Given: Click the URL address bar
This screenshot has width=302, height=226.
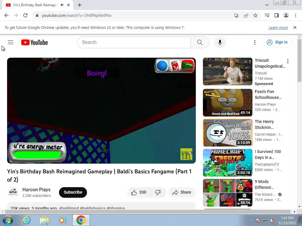Looking at the screenshot, I should (133, 15).
